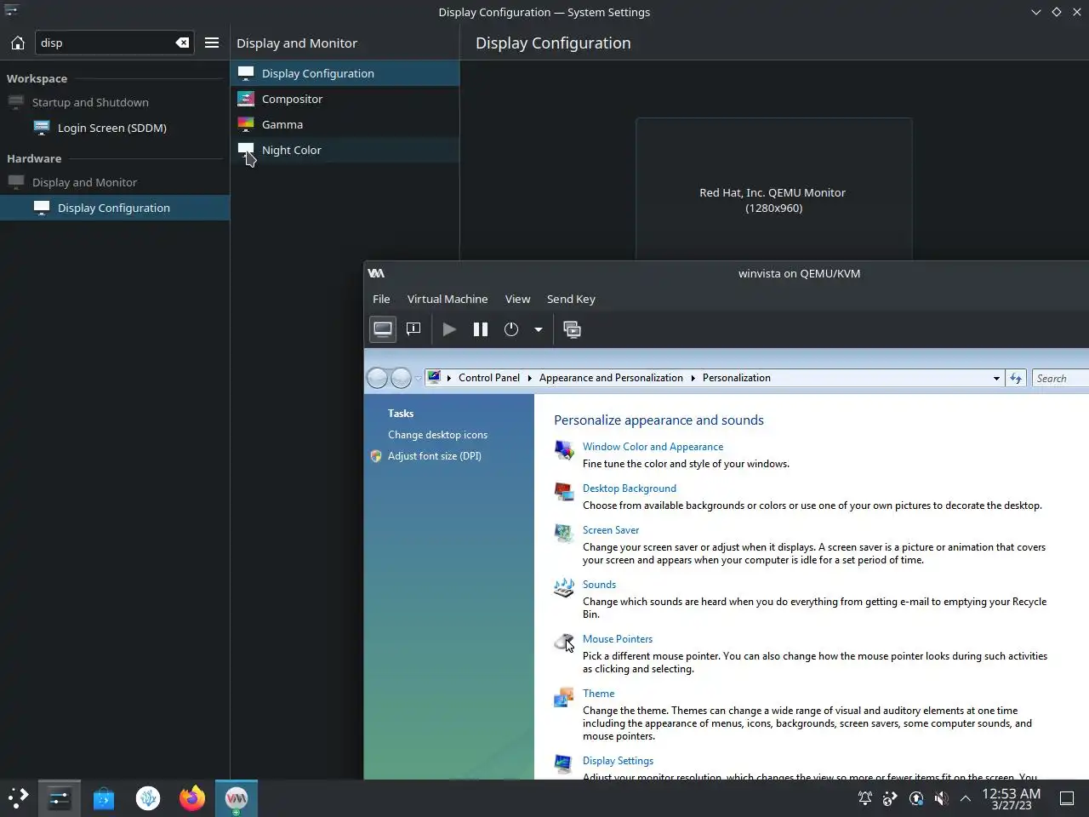Click the Sounds musical notes icon
1089x817 pixels.
[x=563, y=587]
